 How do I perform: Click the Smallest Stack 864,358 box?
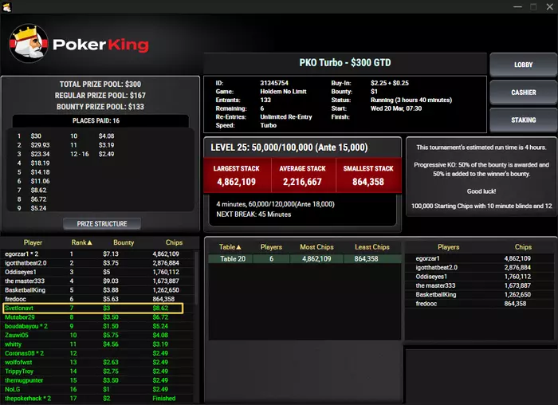[x=368, y=176]
